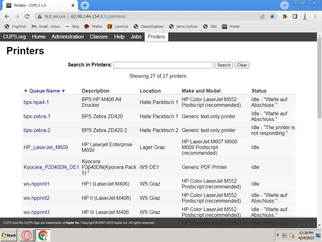
Task: Sort by Queue Name header
Action: coord(44,91)
